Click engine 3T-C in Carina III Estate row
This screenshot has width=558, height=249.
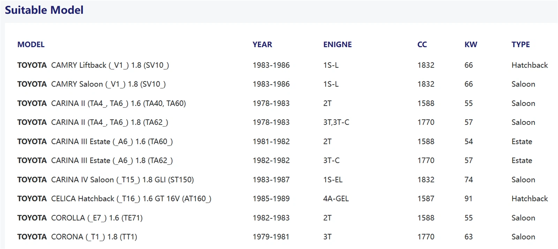pyautogui.click(x=331, y=160)
